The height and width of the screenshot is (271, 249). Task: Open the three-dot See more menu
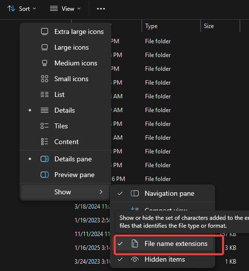point(101,9)
